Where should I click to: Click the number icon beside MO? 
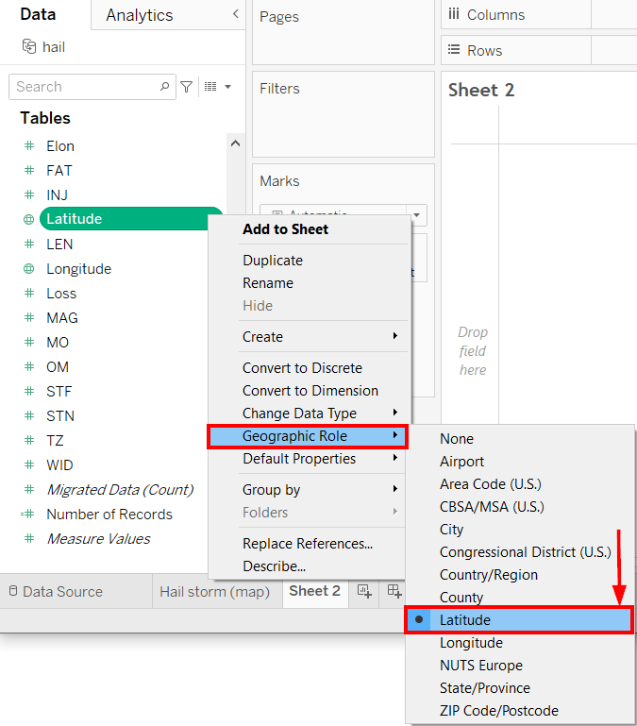[29, 342]
